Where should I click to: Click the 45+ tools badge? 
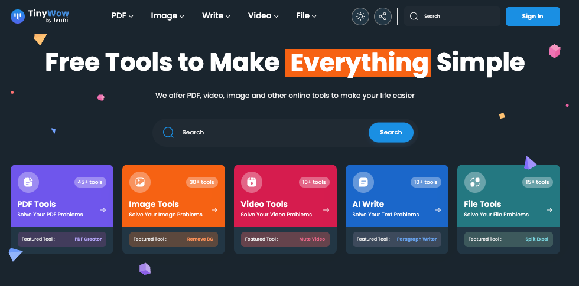click(x=90, y=182)
